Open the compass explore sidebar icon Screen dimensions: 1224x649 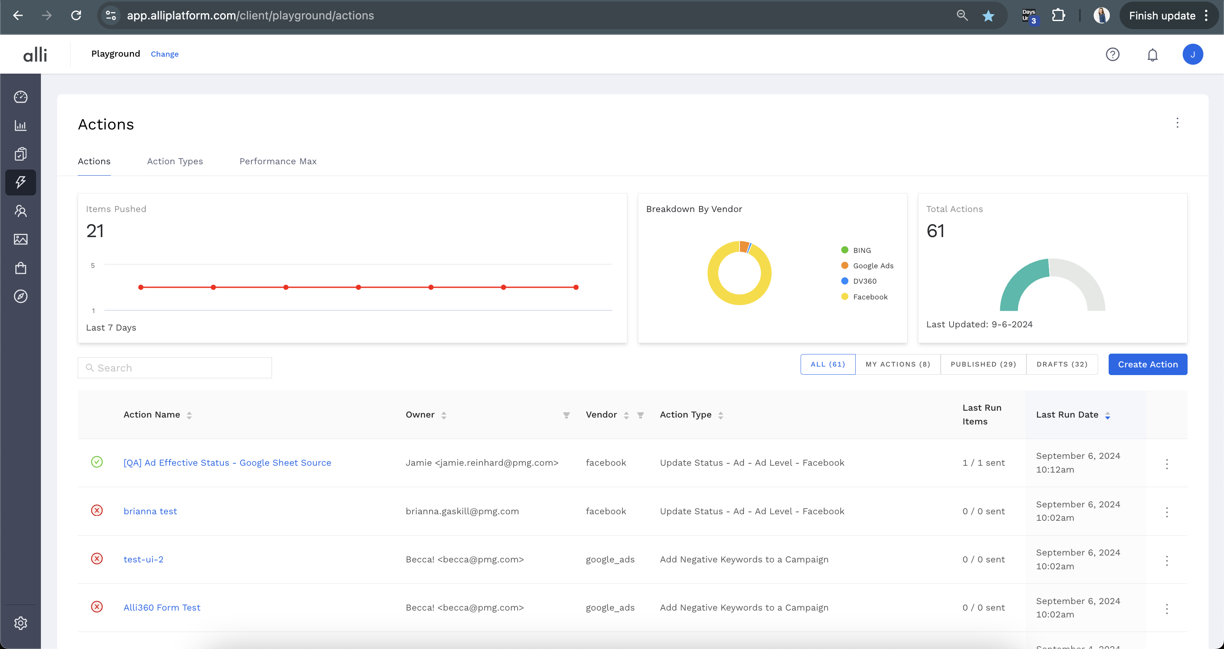(20, 297)
